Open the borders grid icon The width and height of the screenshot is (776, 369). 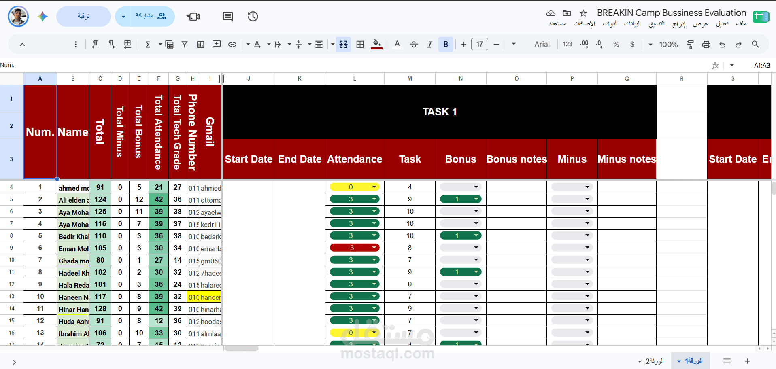click(x=360, y=45)
